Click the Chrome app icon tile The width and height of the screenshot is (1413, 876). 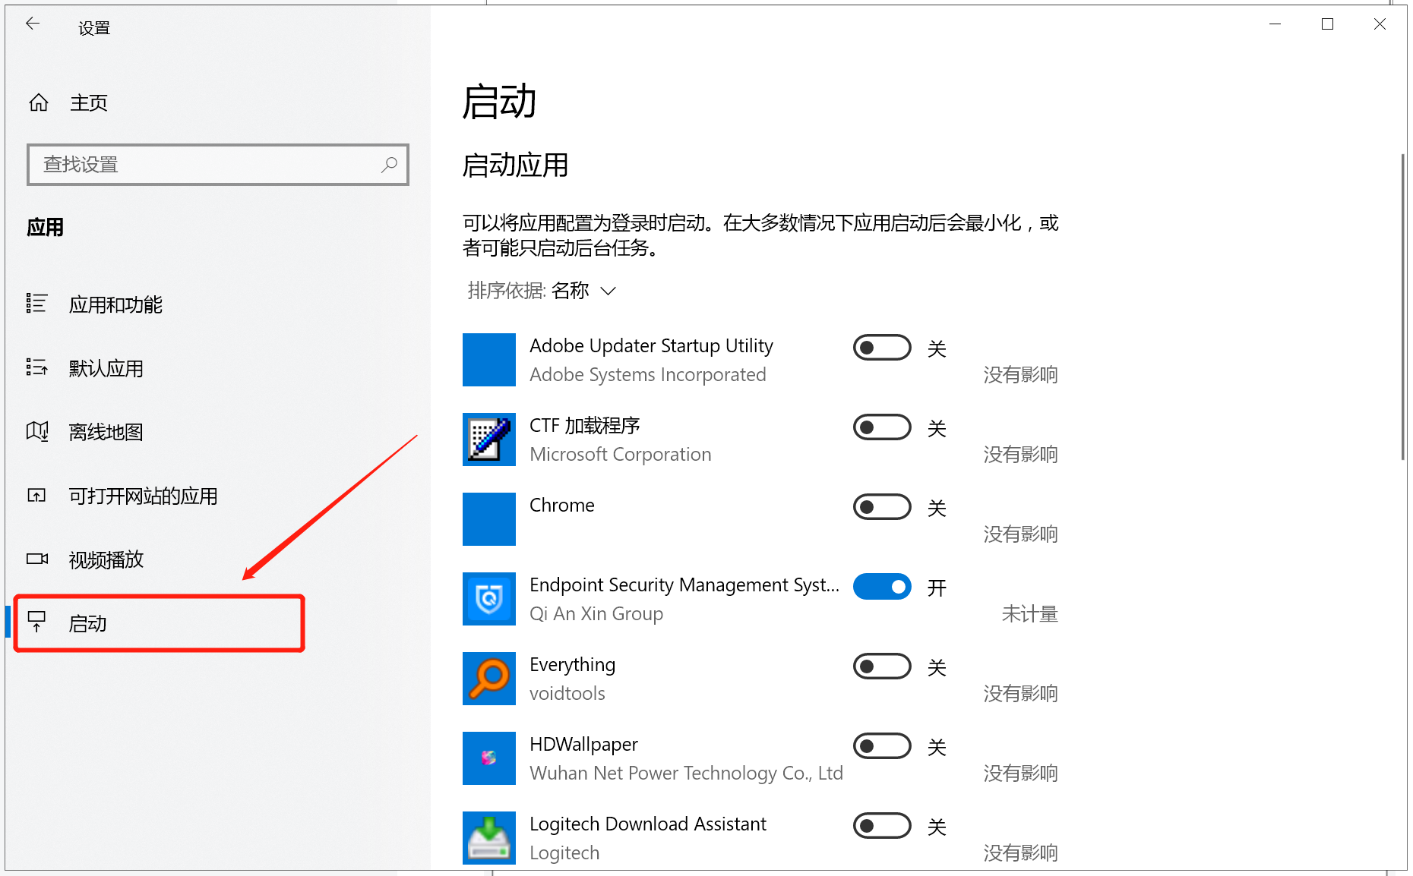click(x=489, y=519)
